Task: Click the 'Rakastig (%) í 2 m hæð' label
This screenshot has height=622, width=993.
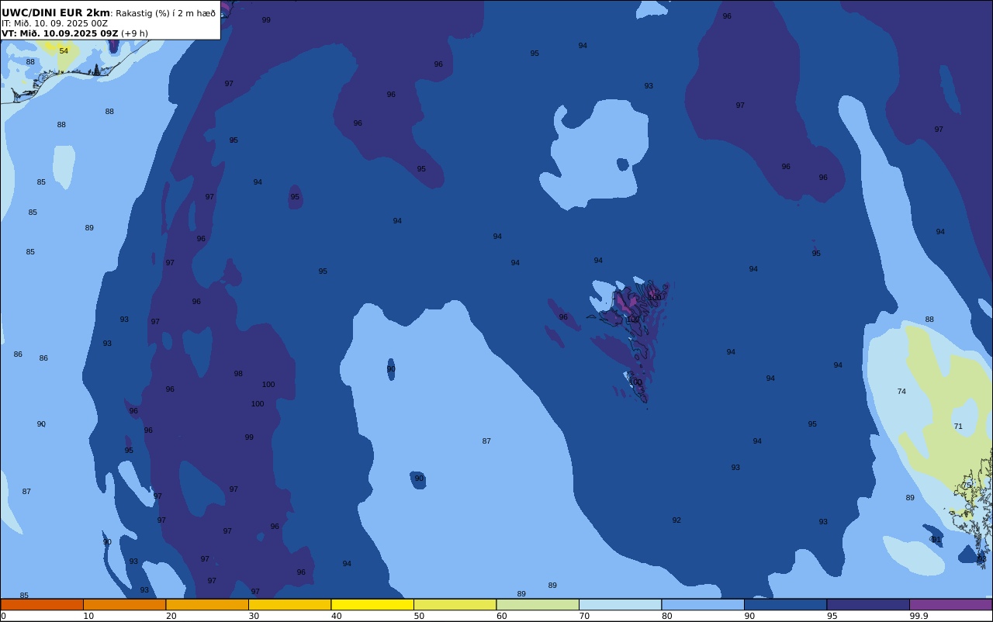Action: (166, 13)
